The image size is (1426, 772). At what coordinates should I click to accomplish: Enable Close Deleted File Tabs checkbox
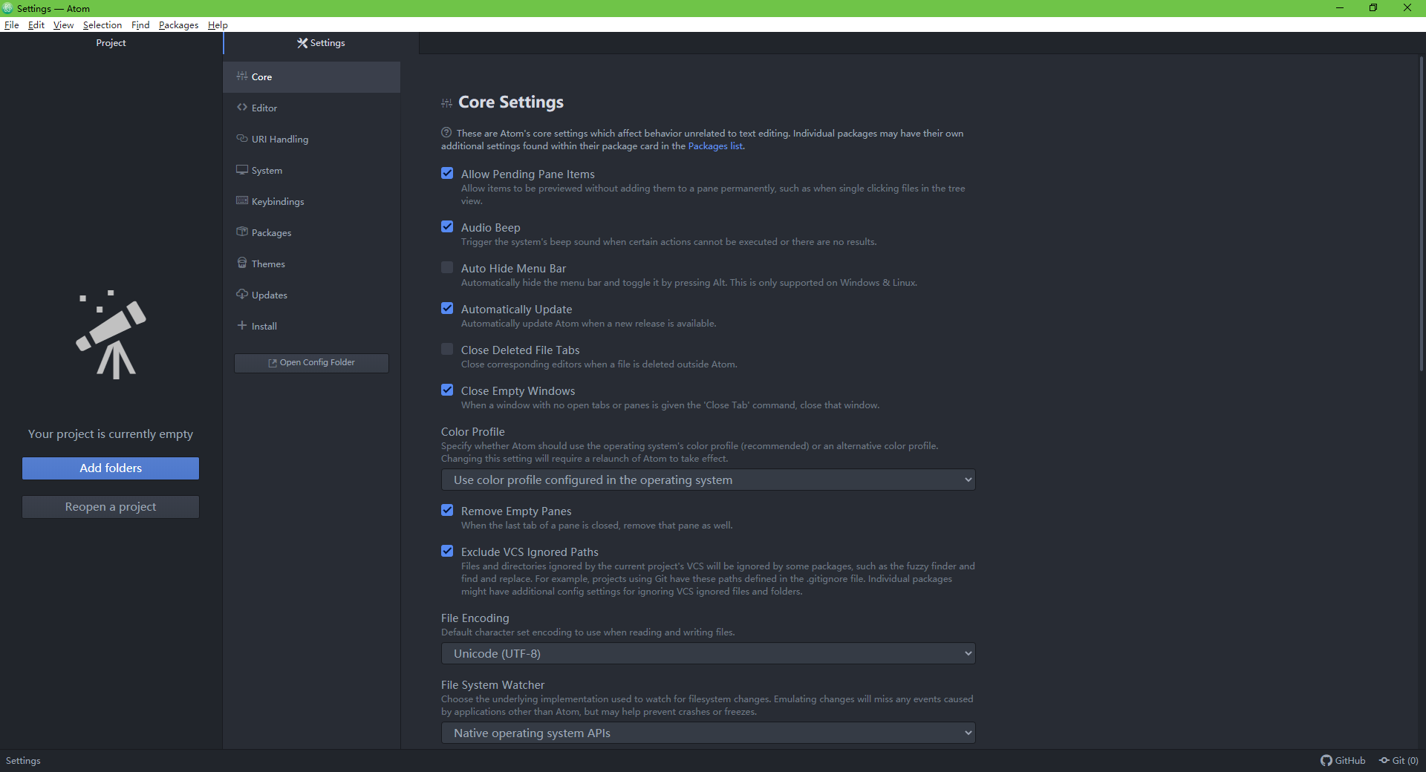[447, 350]
